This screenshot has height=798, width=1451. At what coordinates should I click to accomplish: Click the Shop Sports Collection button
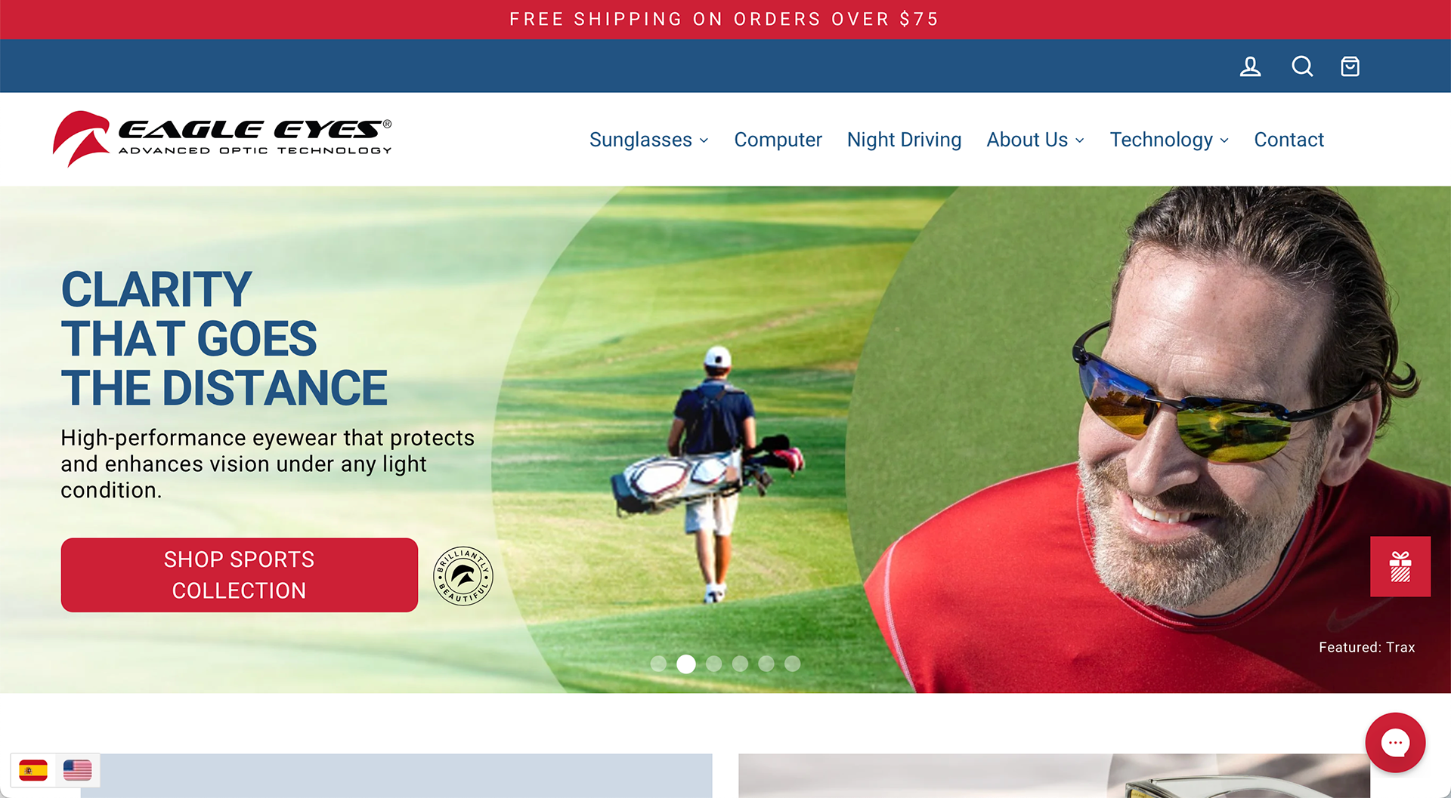click(240, 575)
